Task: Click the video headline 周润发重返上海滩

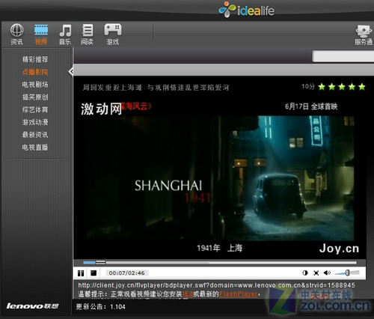Action: tap(156, 88)
